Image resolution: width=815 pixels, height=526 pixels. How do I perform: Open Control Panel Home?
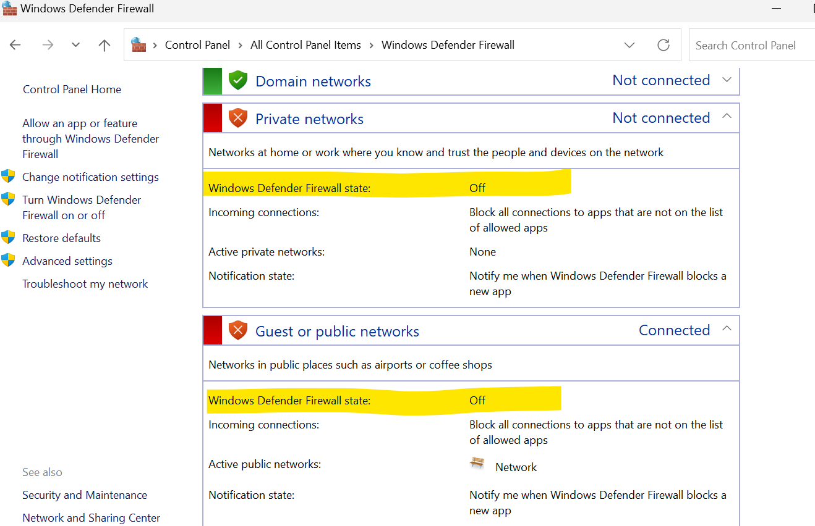72,90
